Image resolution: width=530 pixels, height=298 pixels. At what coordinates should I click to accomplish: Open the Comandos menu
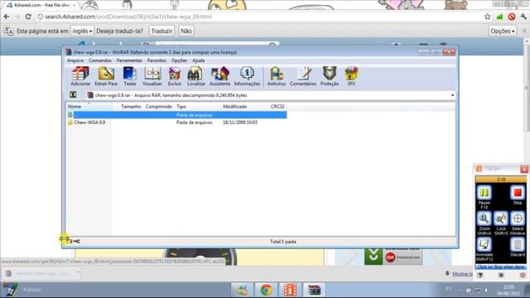coord(100,60)
